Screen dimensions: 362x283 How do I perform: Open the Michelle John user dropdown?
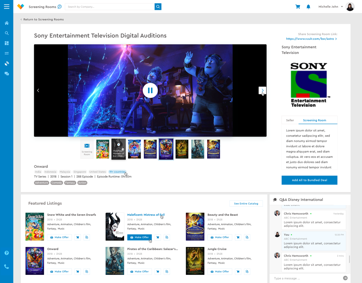331,7
